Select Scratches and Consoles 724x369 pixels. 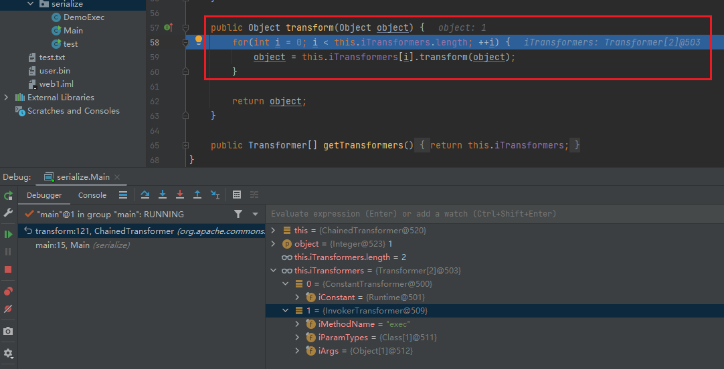74,111
